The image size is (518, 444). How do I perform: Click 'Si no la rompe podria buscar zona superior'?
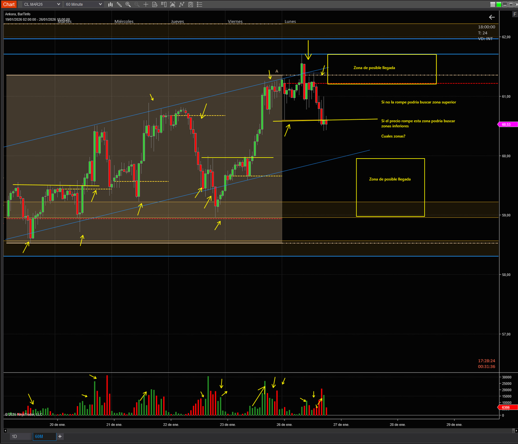tap(418, 102)
